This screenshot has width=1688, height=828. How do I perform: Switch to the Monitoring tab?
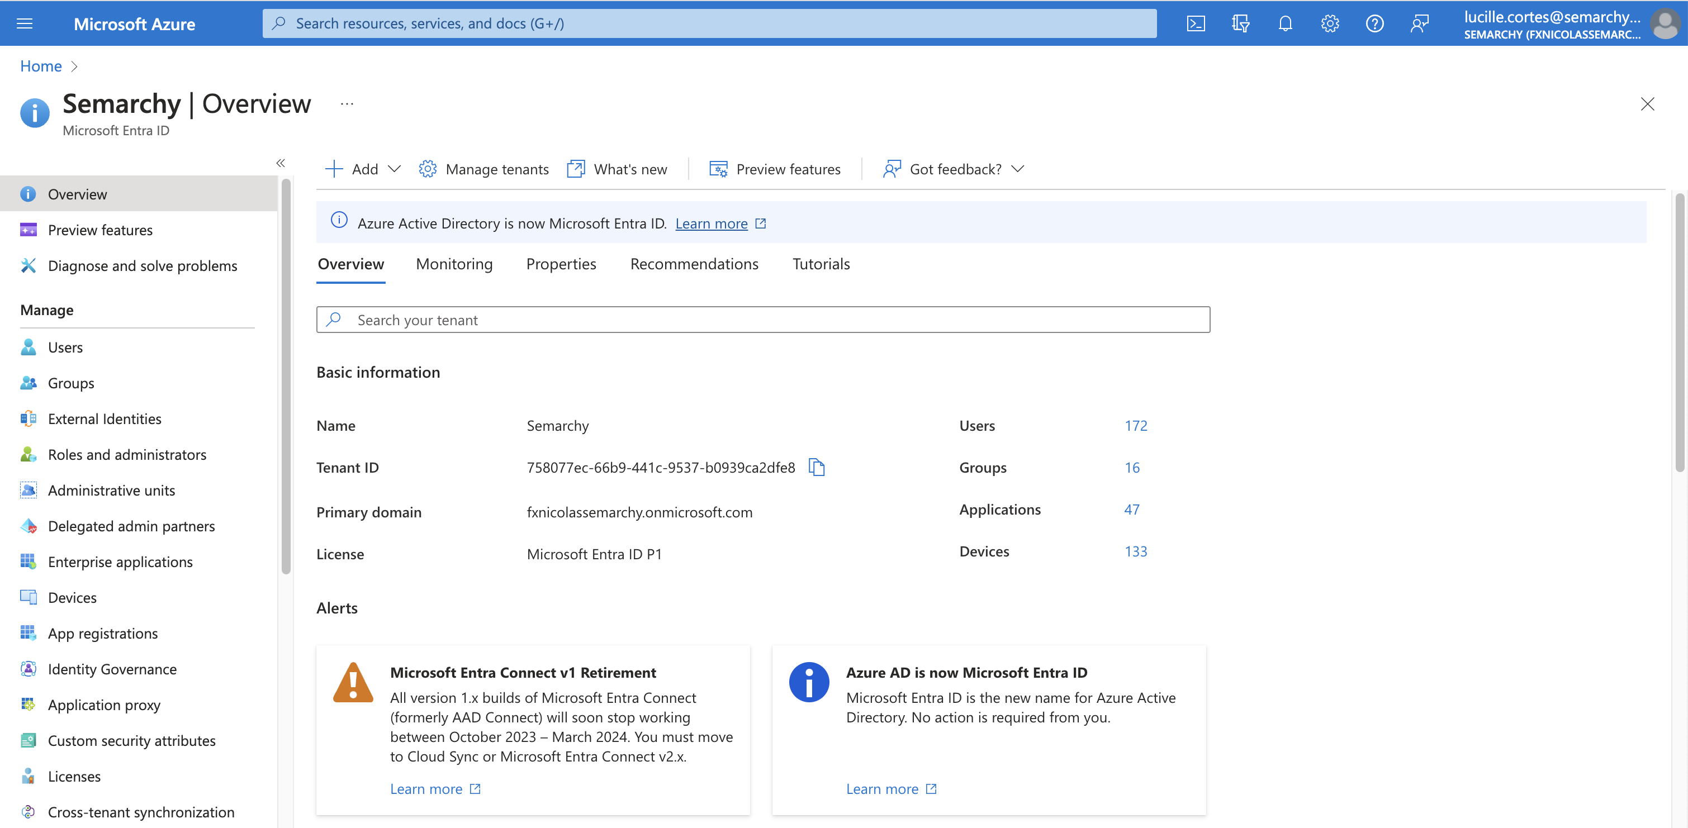(453, 263)
